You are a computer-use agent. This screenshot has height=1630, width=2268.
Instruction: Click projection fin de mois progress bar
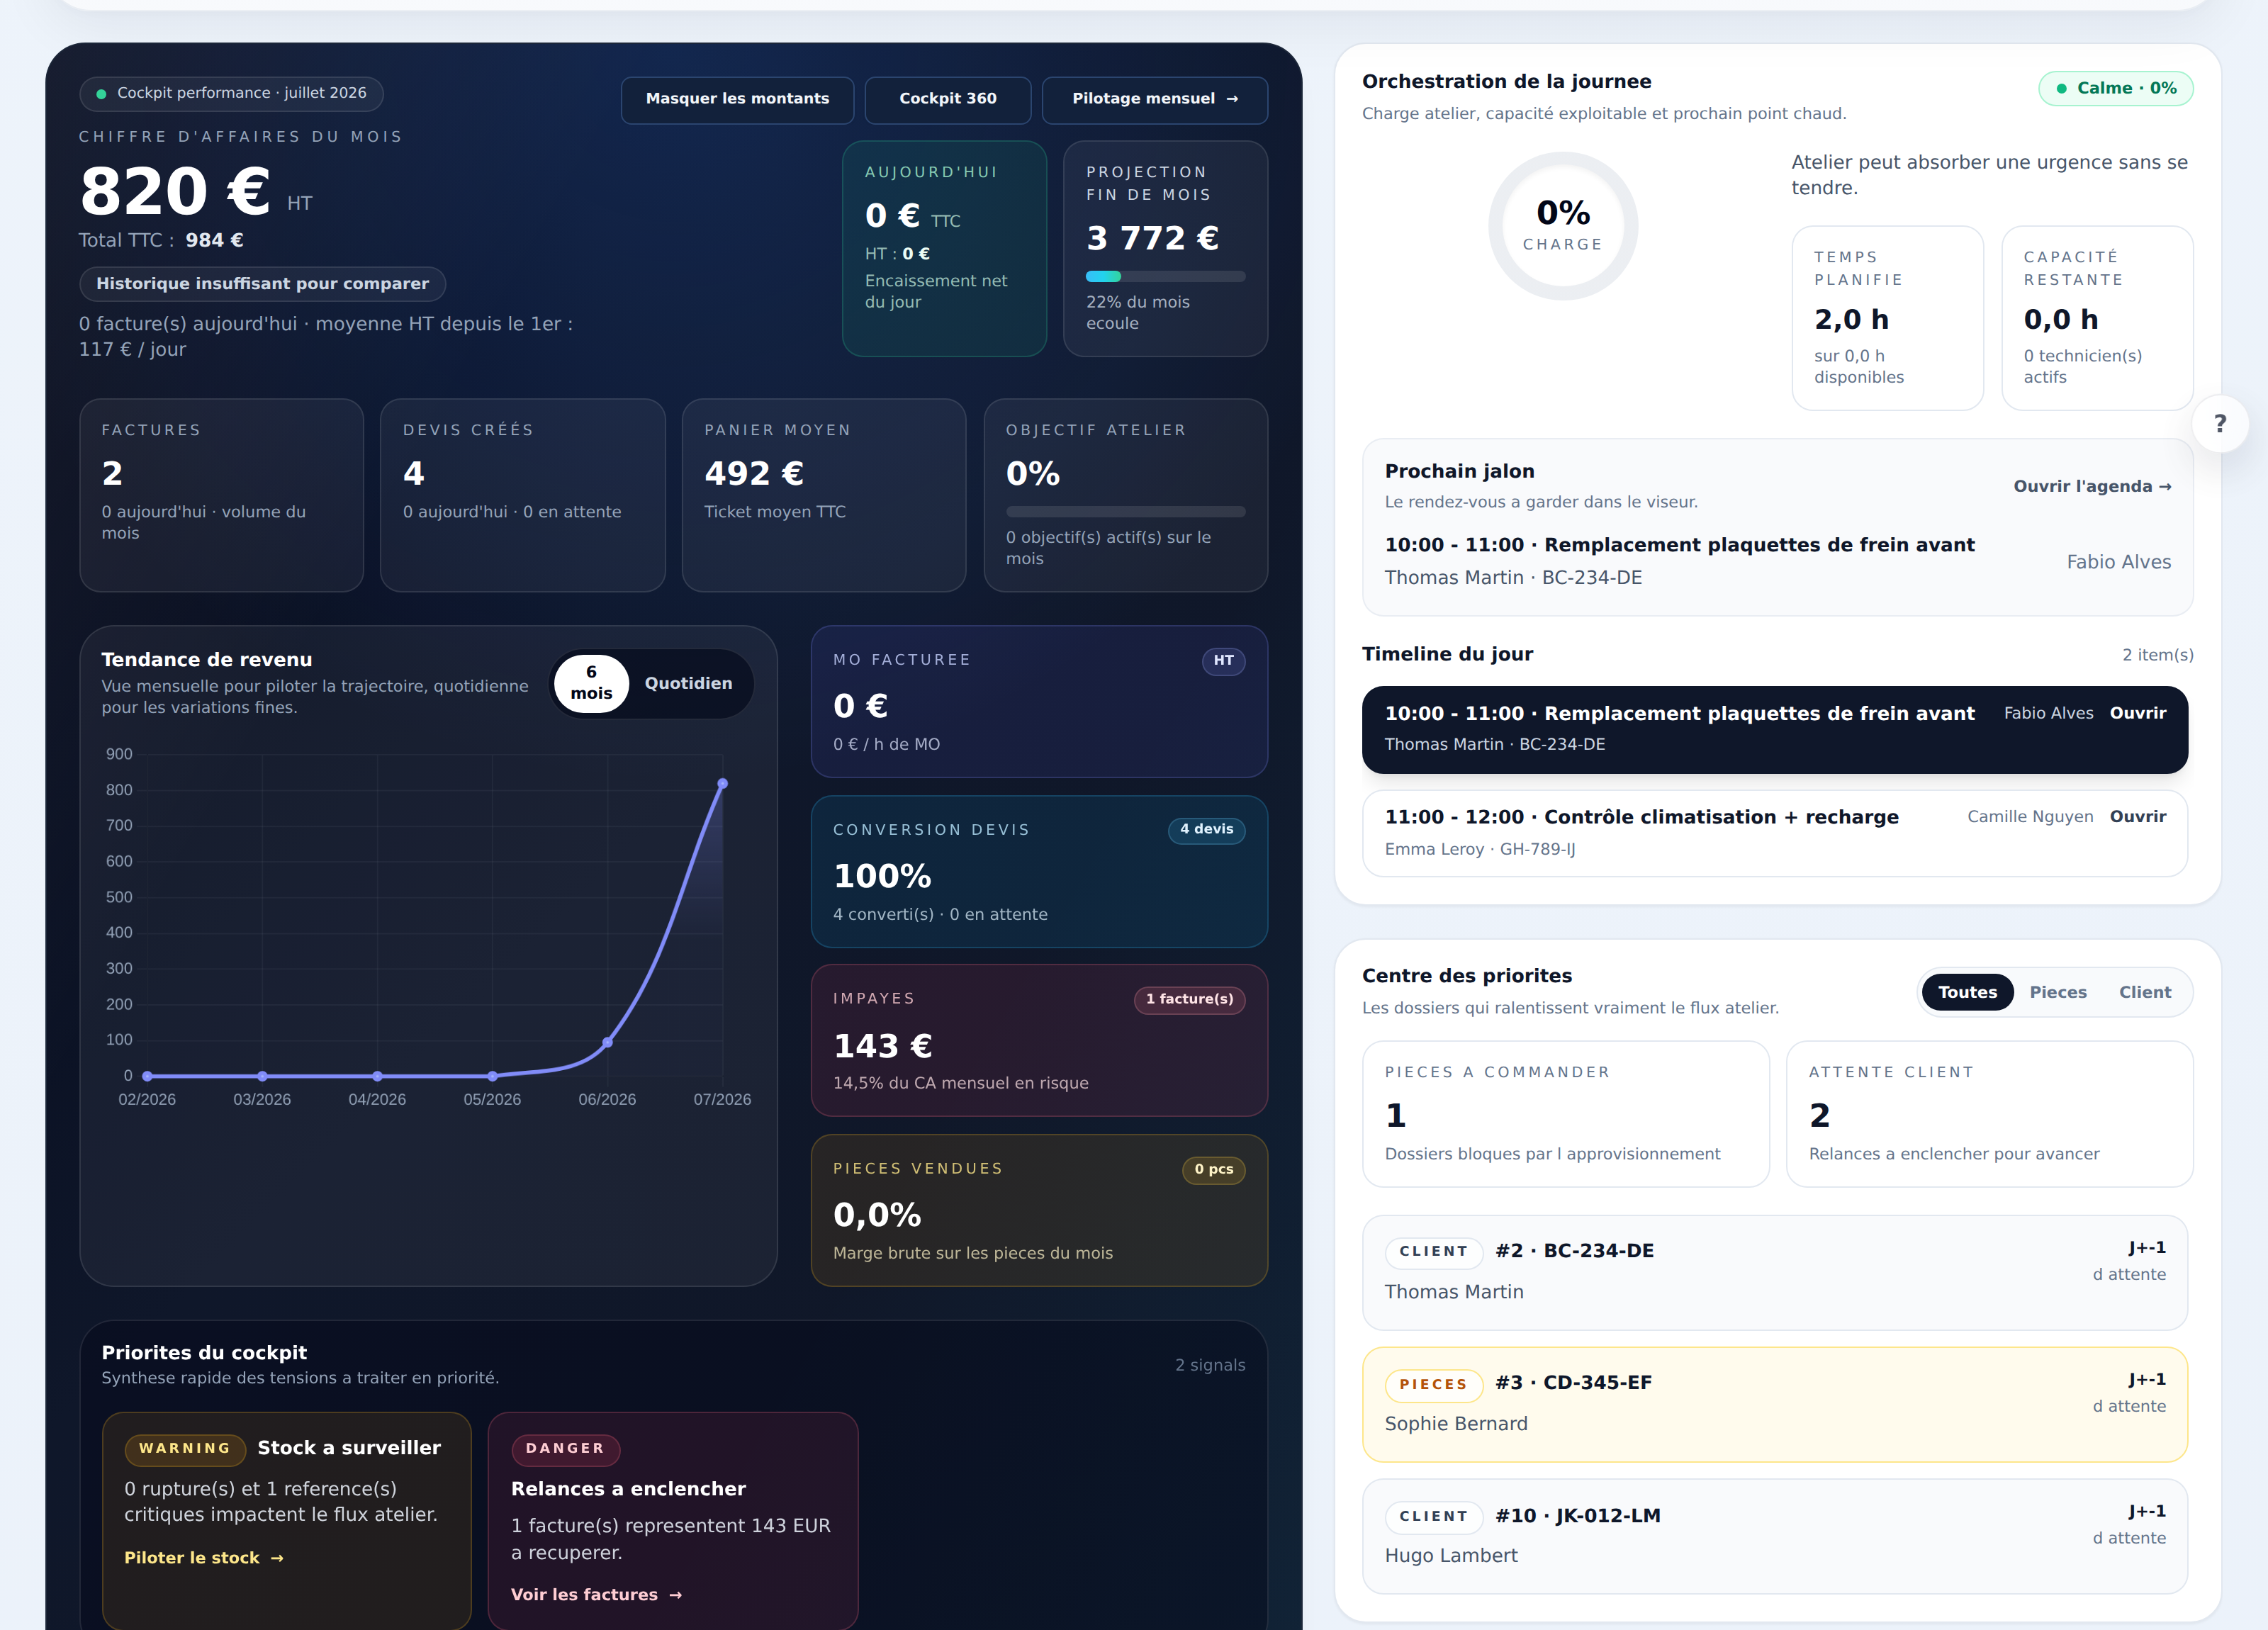[x=1165, y=276]
